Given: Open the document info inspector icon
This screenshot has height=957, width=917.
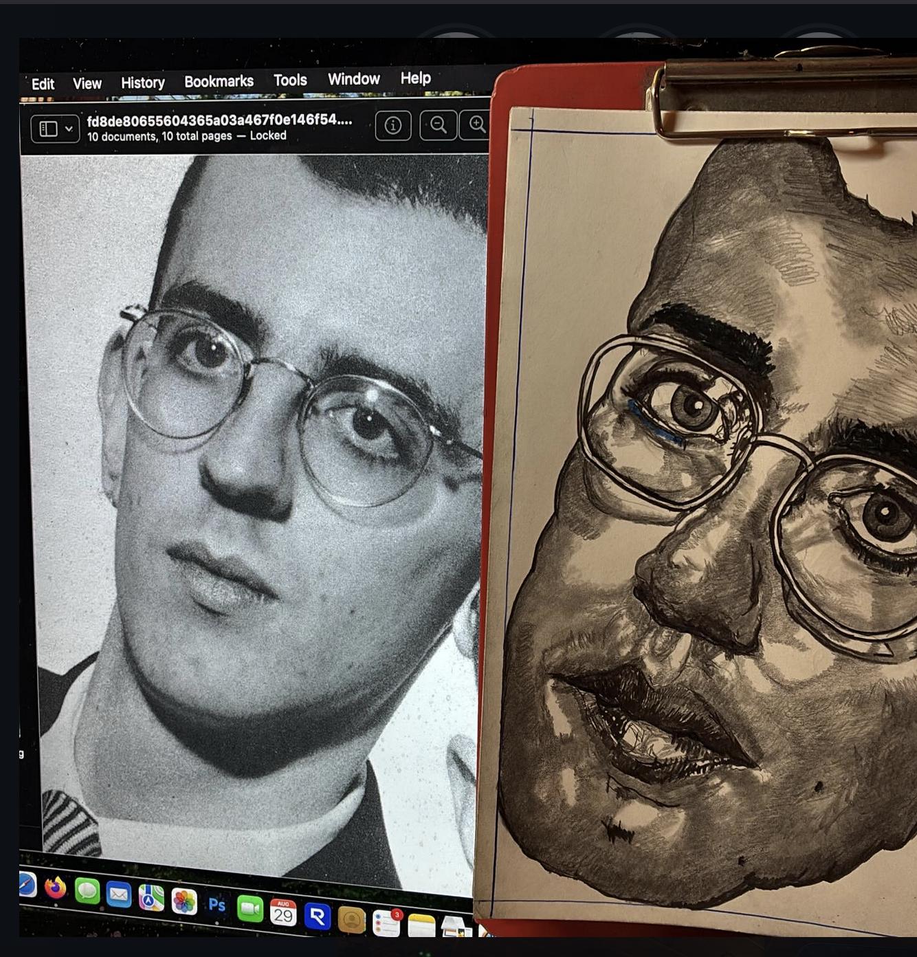Looking at the screenshot, I should pos(393,126).
